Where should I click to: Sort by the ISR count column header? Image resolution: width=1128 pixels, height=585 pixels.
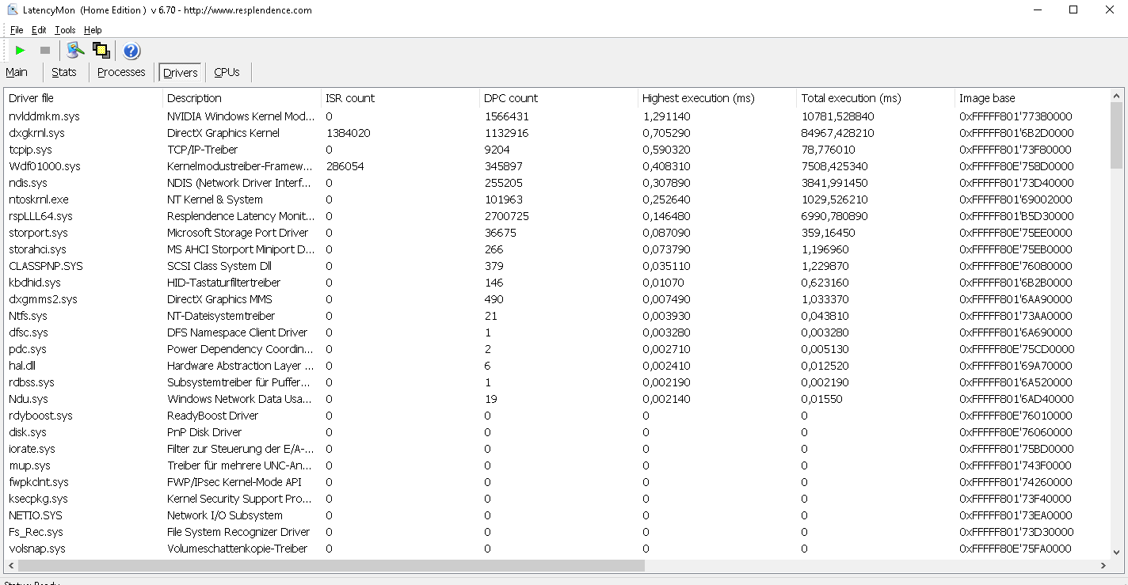[x=400, y=98]
